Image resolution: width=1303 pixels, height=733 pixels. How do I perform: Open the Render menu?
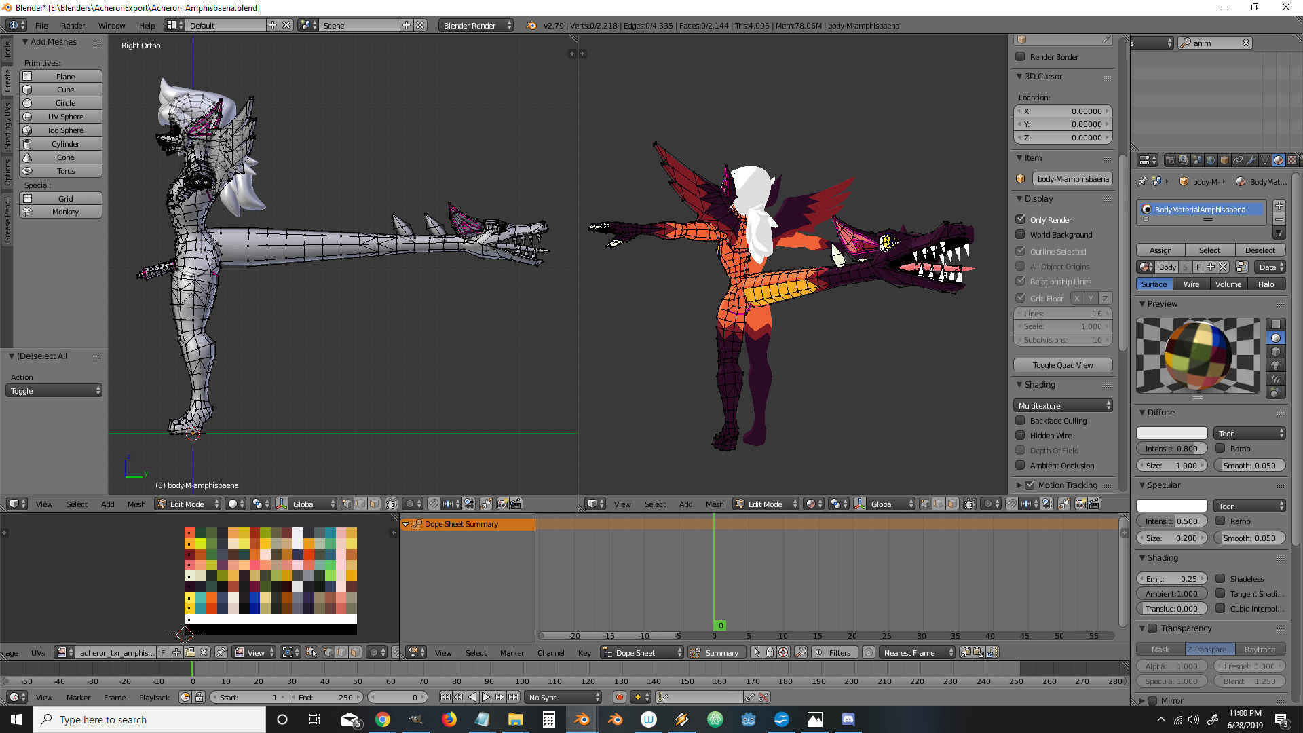(73, 25)
